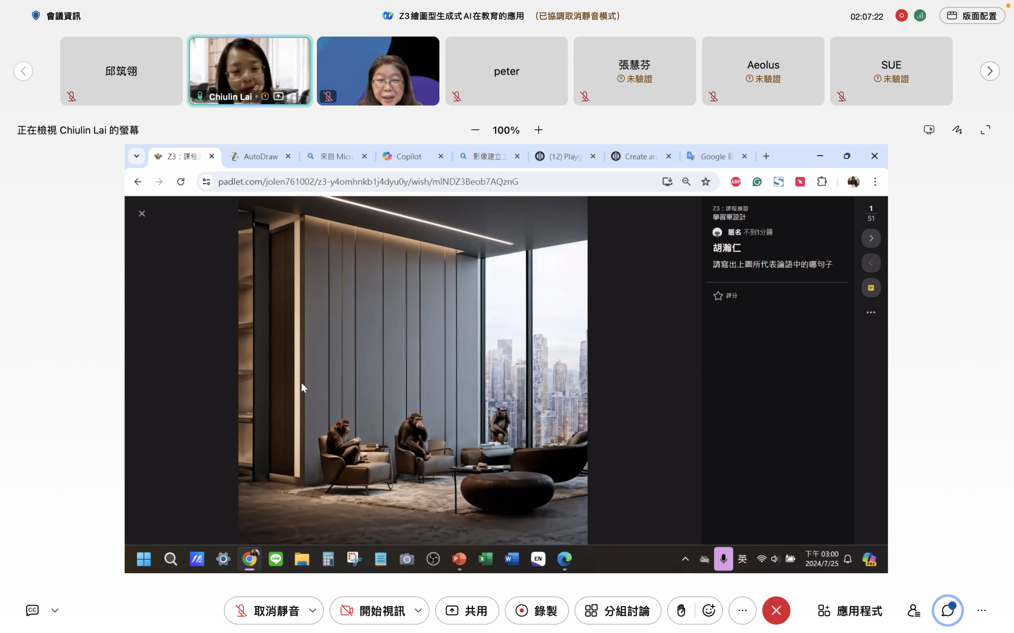Open 分組討論 breakout sessions
Screen dimensions: 1014x633
pos(618,610)
